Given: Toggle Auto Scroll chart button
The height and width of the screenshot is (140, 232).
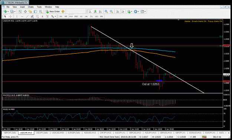Looking at the screenshot, I should (x=118, y=12).
